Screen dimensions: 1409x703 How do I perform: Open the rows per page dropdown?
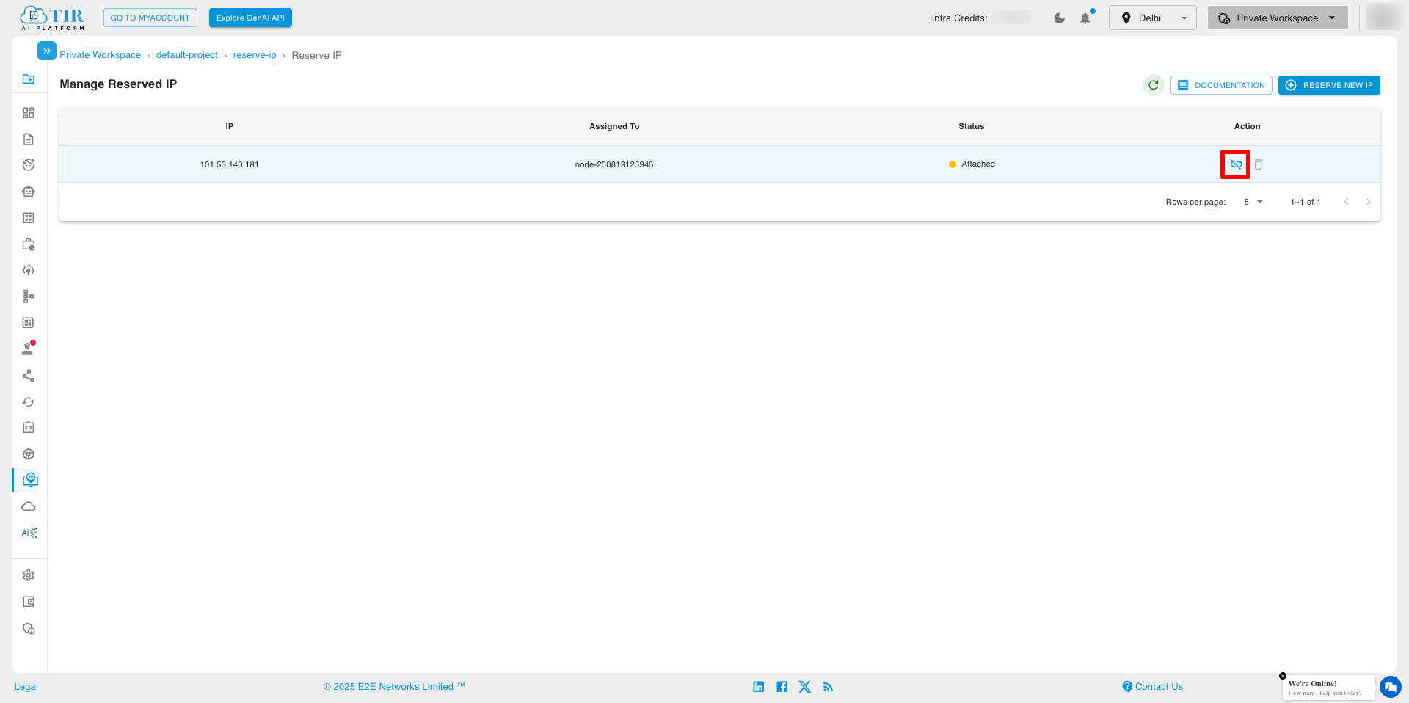(1253, 202)
